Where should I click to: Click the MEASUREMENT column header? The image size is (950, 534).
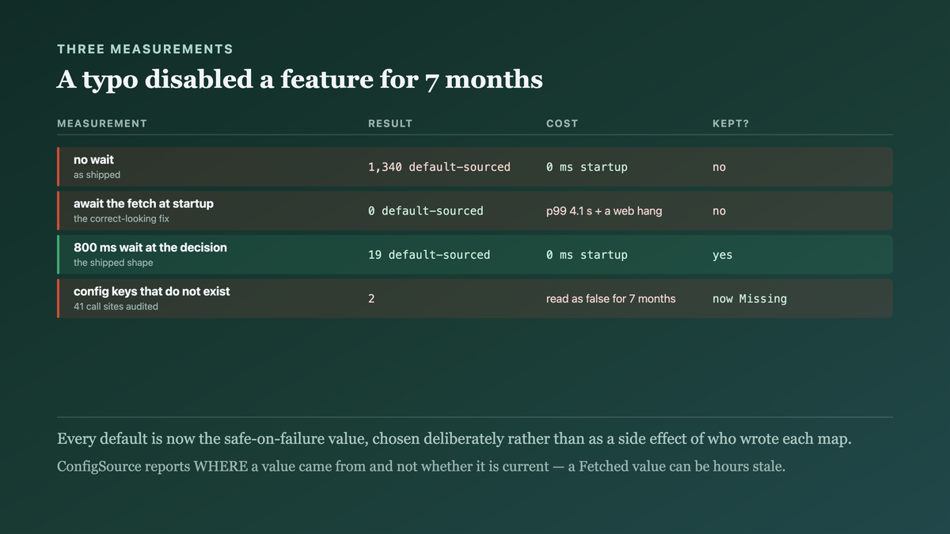tap(102, 123)
